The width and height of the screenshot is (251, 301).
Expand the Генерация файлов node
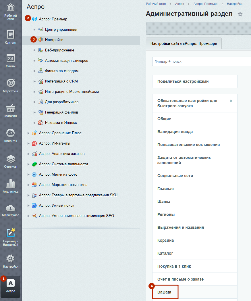pyautogui.click(x=34, y=112)
